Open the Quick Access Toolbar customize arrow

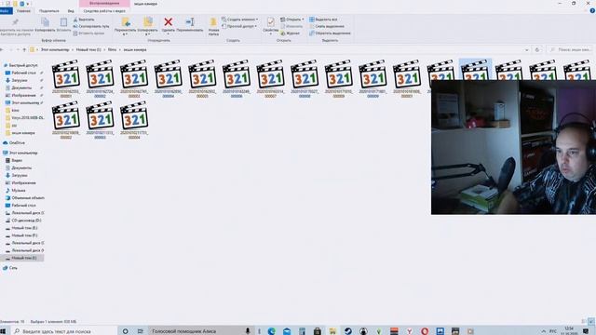[x=28, y=4]
